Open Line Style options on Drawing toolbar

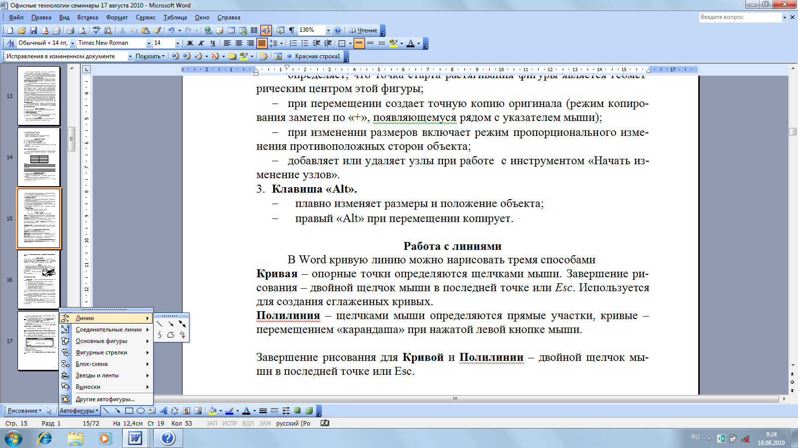coord(263,411)
